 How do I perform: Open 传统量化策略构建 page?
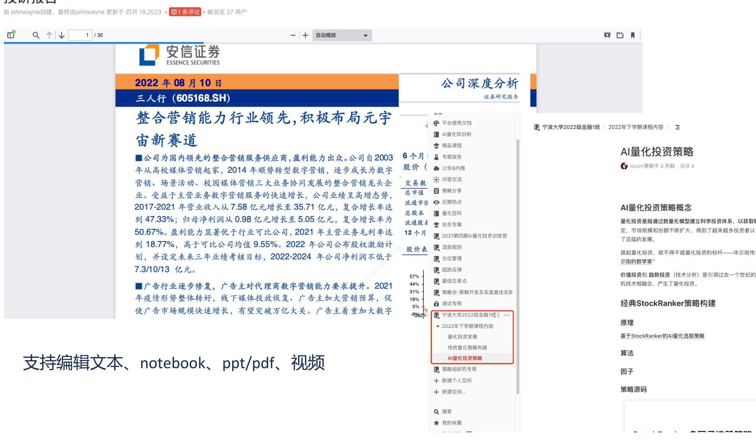[467, 347]
